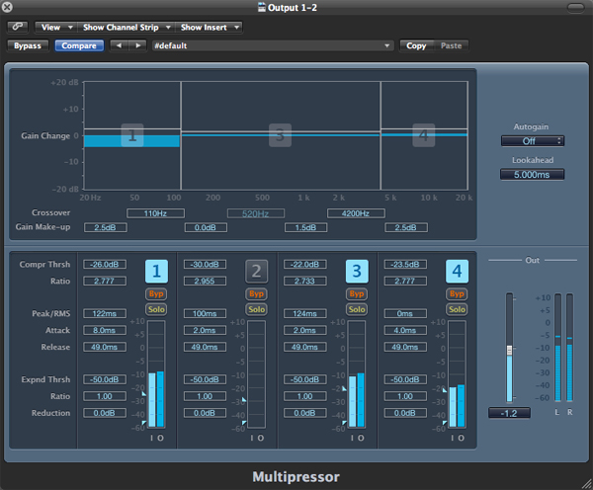The height and width of the screenshot is (490, 593).
Task: Click the 4200Hz crossover field
Action: click(x=356, y=213)
